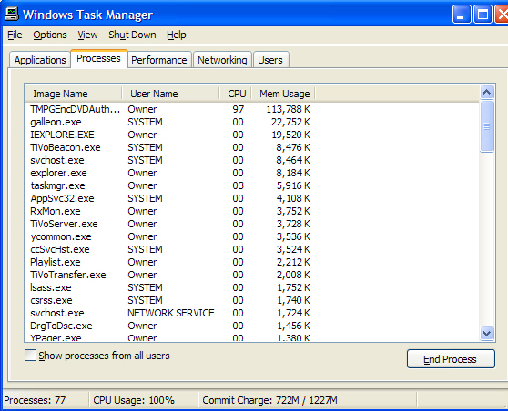Open the Shut Down menu
Screen dimensions: 508x411
click(x=132, y=35)
